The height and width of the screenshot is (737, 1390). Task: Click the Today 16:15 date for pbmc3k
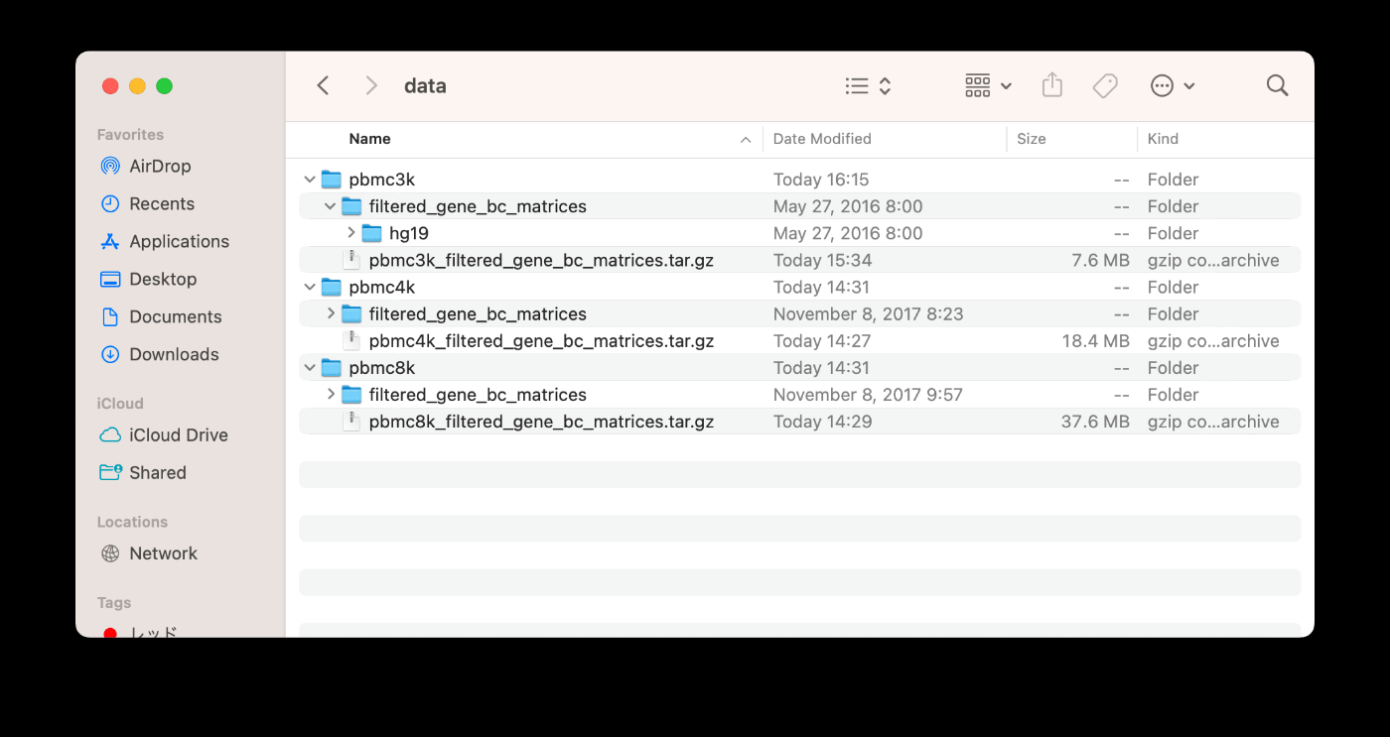point(821,180)
